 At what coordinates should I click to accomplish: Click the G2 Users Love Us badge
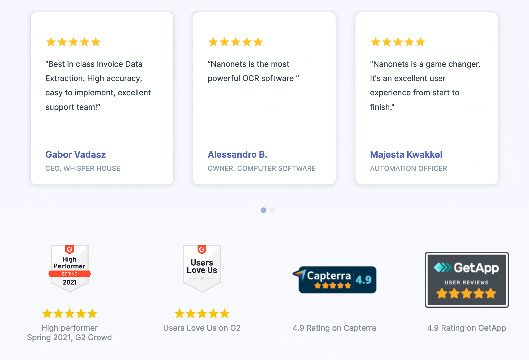202,268
